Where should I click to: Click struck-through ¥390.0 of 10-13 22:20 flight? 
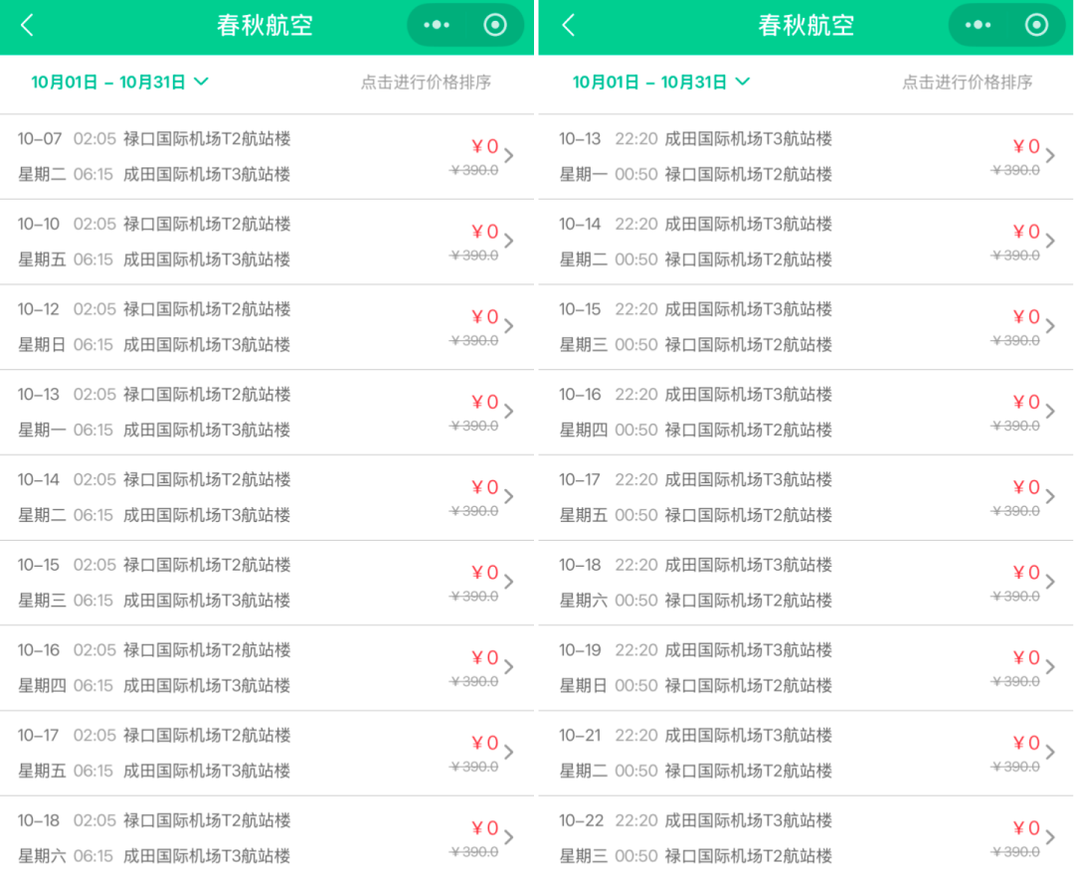point(1015,171)
